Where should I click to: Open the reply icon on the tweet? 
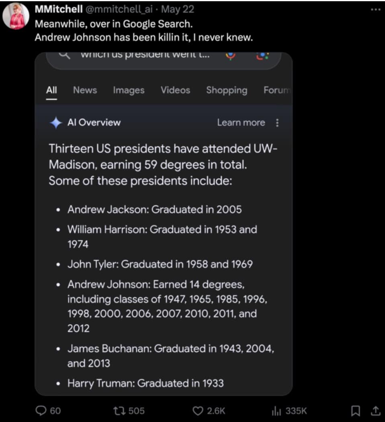pyautogui.click(x=41, y=410)
